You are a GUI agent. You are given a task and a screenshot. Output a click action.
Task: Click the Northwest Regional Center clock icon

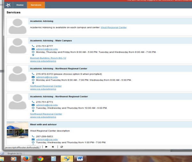[x=33, y=108]
